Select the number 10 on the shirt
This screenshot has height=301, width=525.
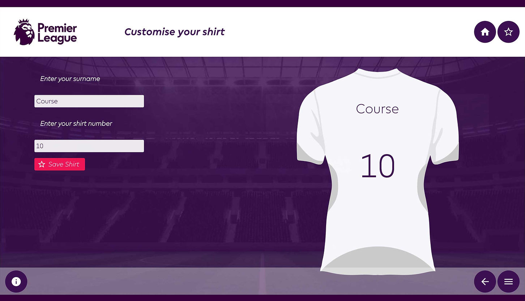pyautogui.click(x=377, y=166)
